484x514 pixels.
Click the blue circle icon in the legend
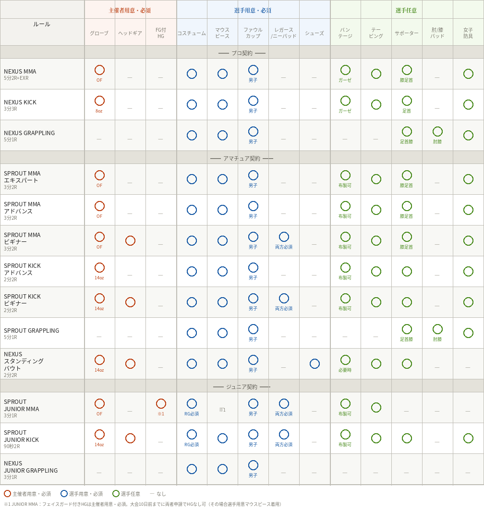click(64, 494)
